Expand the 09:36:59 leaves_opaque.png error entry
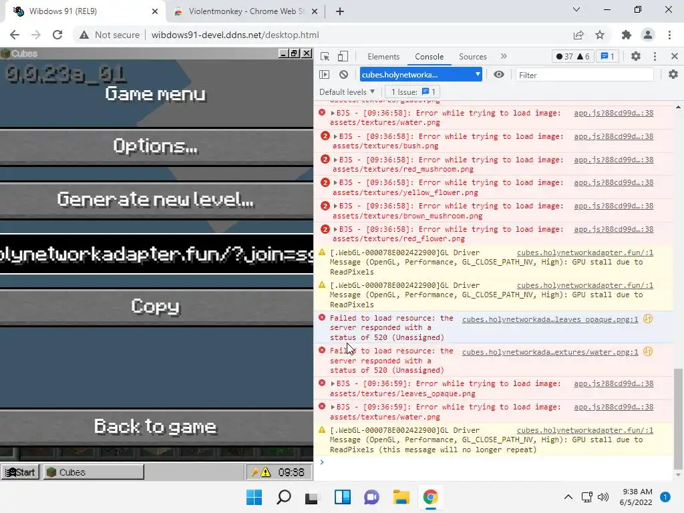Screen dimensions: 684x513 pyautogui.click(x=333, y=384)
